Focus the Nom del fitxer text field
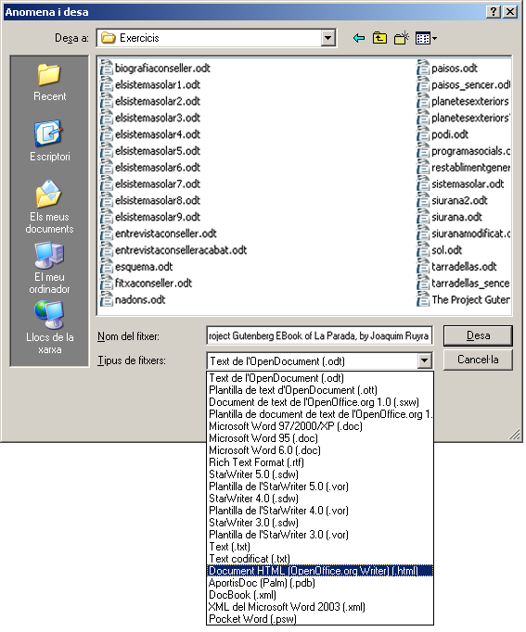The height and width of the screenshot is (632, 526). pyautogui.click(x=319, y=335)
